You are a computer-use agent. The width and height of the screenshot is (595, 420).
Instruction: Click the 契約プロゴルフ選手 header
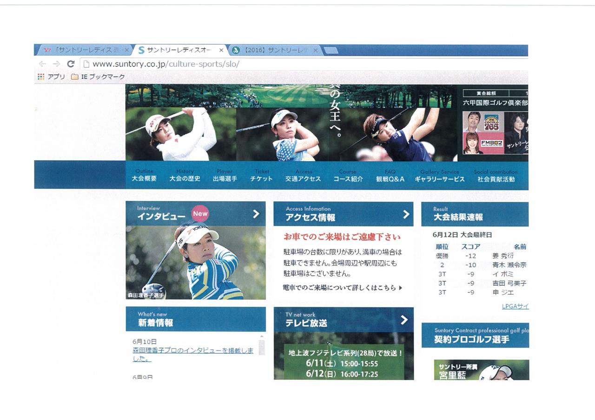(x=475, y=335)
